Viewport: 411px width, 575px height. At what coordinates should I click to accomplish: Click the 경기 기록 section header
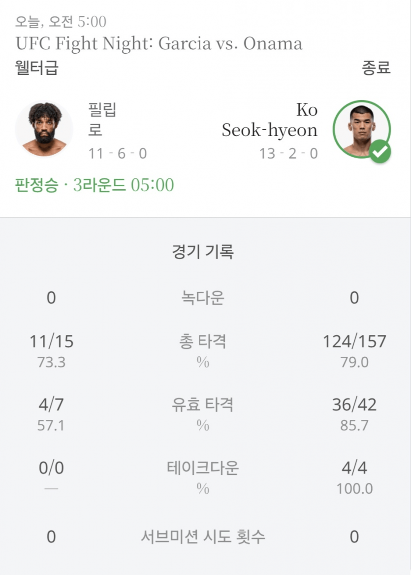pyautogui.click(x=203, y=252)
